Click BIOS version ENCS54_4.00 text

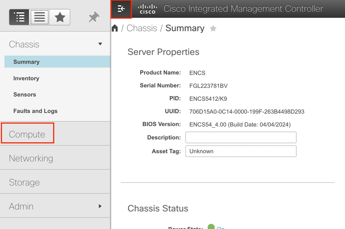point(240,124)
